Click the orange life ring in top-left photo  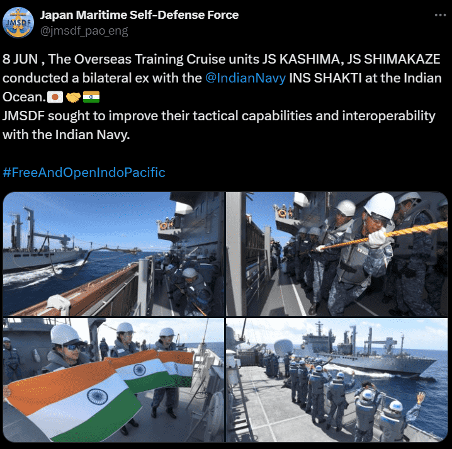click(x=164, y=225)
